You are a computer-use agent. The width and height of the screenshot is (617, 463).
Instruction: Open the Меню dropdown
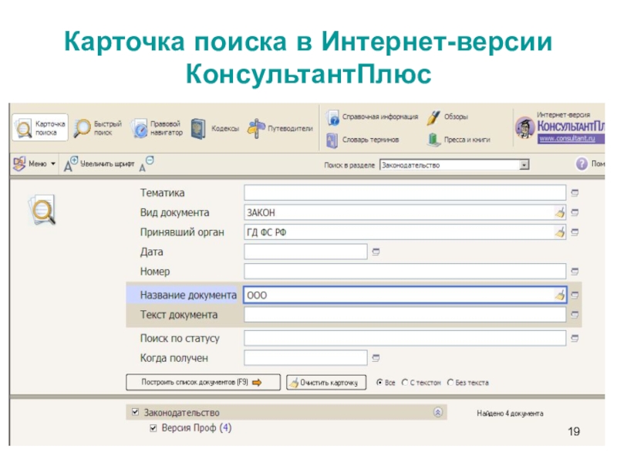(x=34, y=164)
